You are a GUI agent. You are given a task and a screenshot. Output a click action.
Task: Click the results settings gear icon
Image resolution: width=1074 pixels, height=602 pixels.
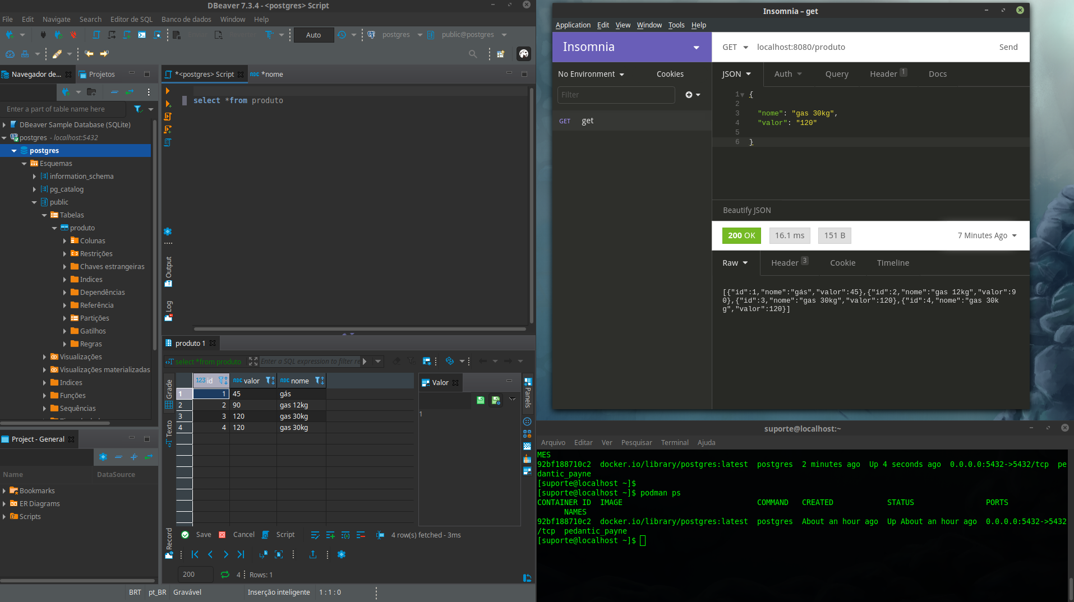342,554
